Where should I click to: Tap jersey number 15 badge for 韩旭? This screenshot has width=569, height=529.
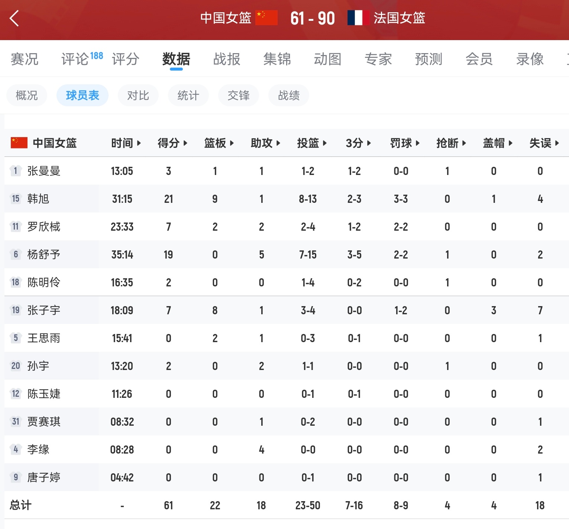pos(16,199)
